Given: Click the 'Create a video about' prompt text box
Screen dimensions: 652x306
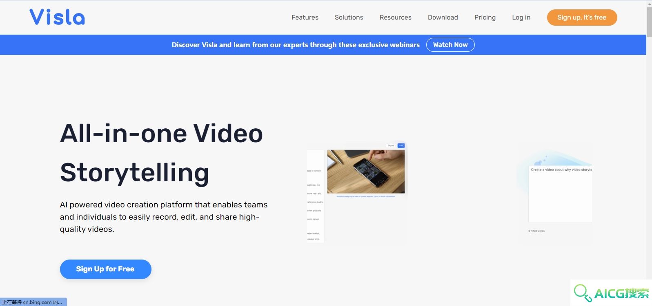Looking at the screenshot, I should tap(560, 194).
